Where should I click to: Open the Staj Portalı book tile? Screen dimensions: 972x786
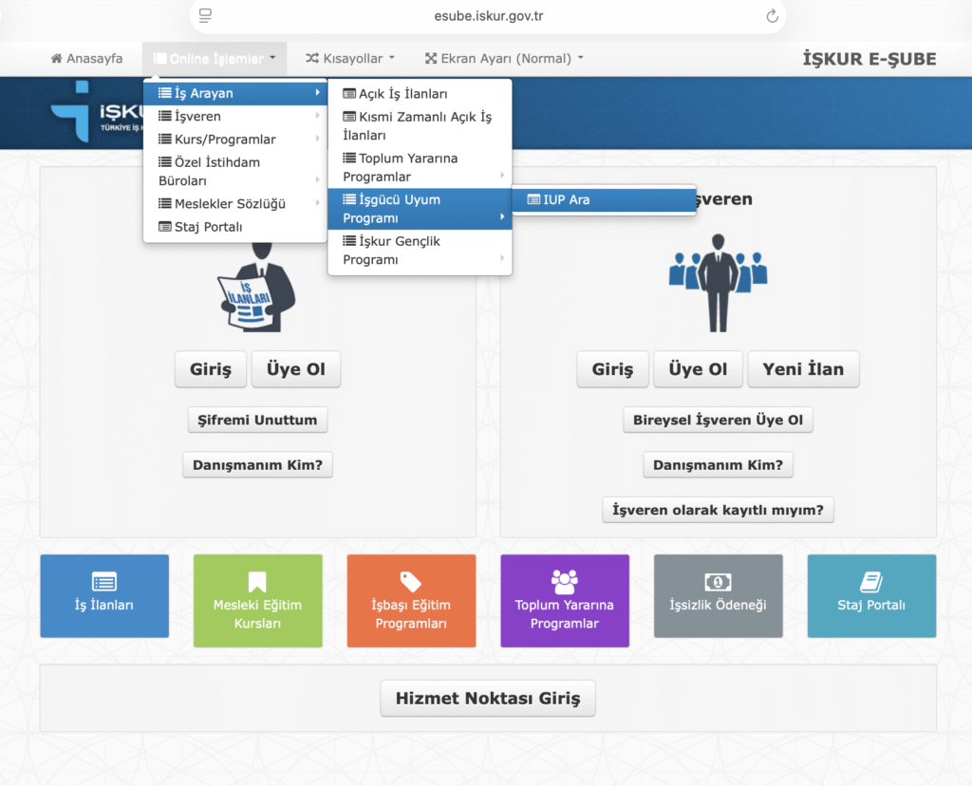pyautogui.click(x=871, y=595)
